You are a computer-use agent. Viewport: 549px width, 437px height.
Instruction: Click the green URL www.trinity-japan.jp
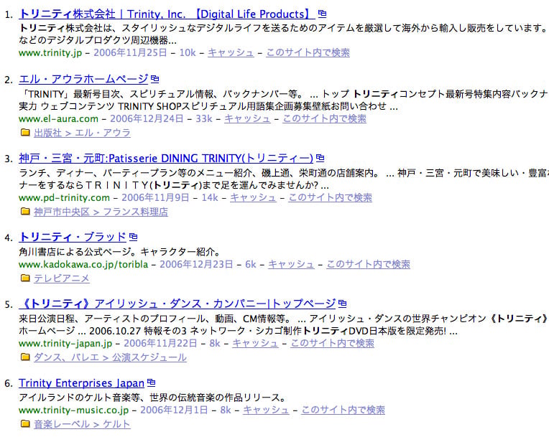point(65,343)
